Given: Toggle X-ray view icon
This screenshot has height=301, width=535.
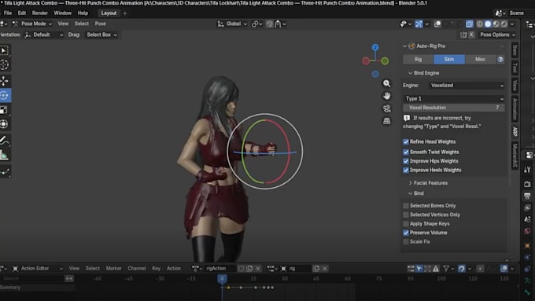Looking at the screenshot, I should (x=470, y=24).
